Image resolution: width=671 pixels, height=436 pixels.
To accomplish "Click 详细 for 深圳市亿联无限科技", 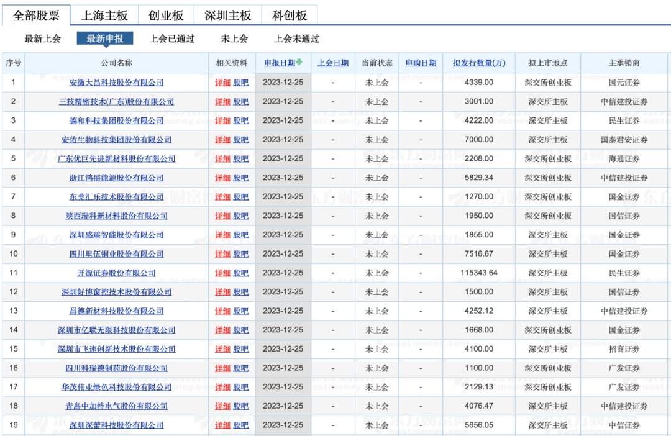I will pos(222,330).
